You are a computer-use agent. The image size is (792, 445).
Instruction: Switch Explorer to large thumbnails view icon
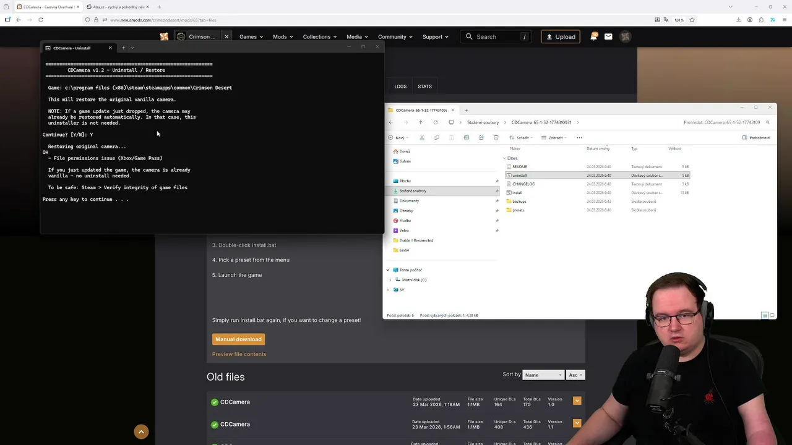click(772, 315)
